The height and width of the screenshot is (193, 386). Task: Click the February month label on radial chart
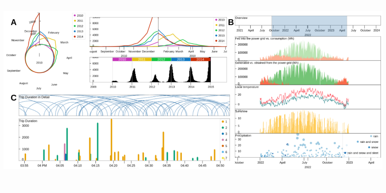point(53,33)
